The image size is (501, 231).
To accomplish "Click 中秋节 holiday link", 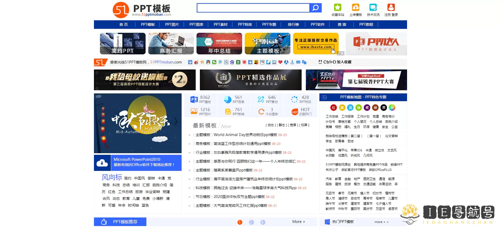I will pyautogui.click(x=343, y=209).
